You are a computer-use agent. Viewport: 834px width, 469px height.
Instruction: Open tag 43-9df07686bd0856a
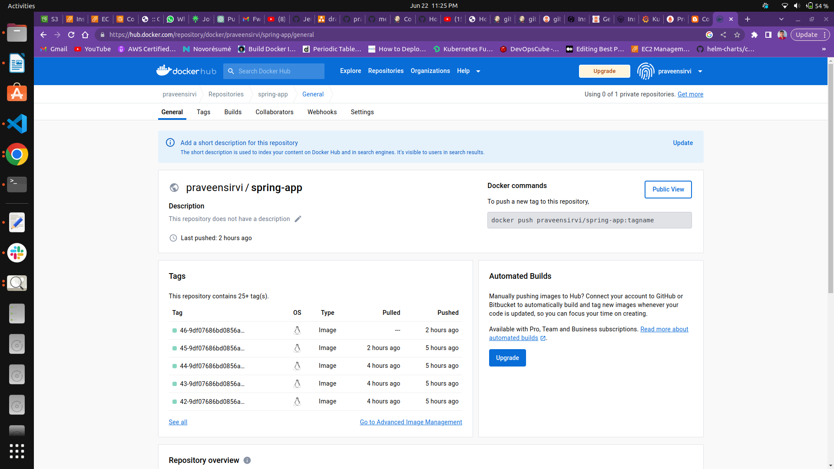coord(212,384)
